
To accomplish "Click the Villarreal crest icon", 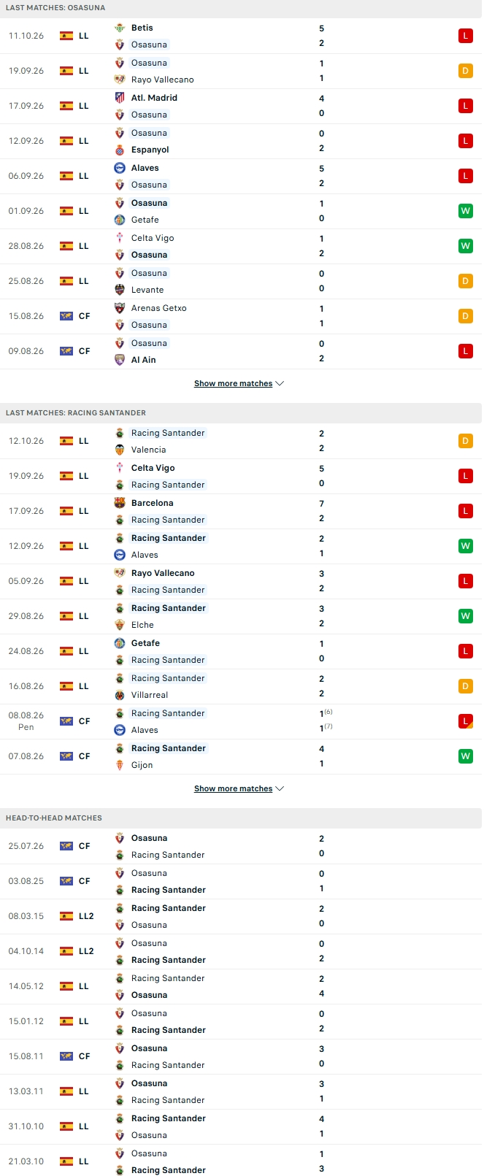I will pos(120,695).
